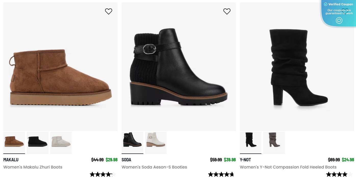356x183 pixels.
Task: Select the white colorway swatch for the Makalu
Action: (x=61, y=143)
